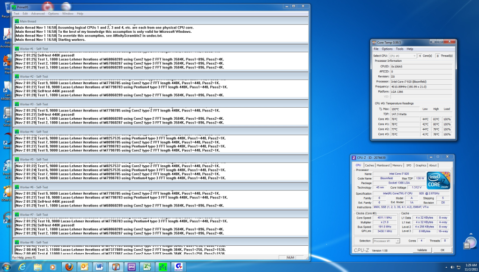Click the CPU-Z title bar icon
This screenshot has width=479, height=272.
coord(354,157)
